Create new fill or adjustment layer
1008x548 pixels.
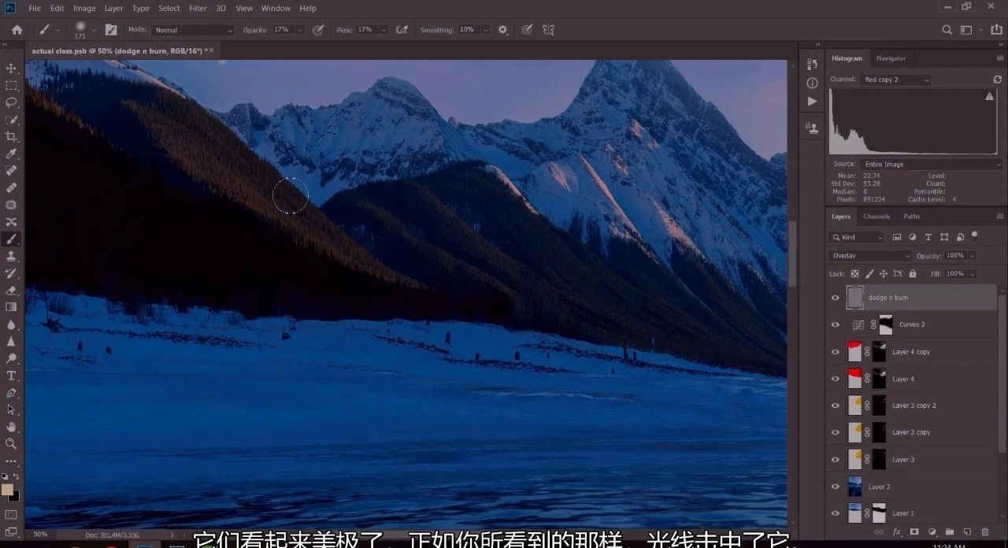click(x=932, y=532)
